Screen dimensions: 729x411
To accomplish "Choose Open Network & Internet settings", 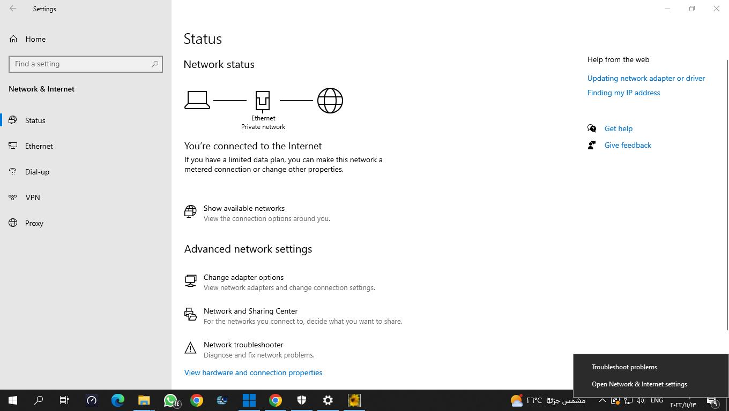I will [x=639, y=384].
